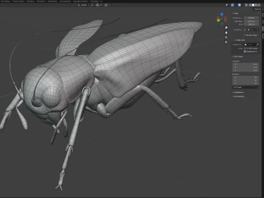Select Rendered viewport shading
264x198 pixels.
pos(259,5)
